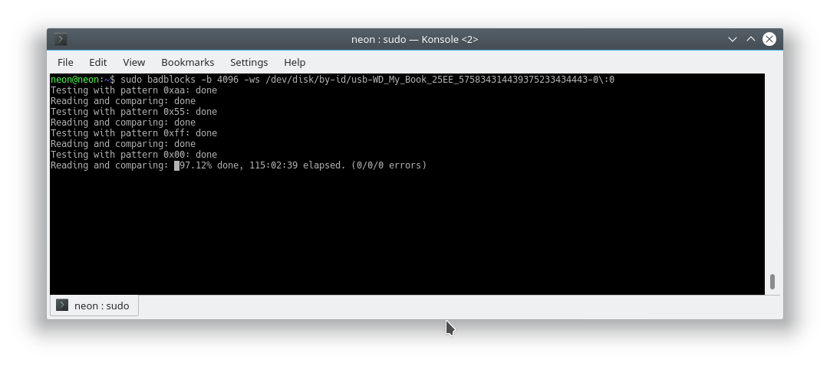The width and height of the screenshot is (830, 366).
Task: Click the 'neon@neon' prompt text
Action: point(74,80)
